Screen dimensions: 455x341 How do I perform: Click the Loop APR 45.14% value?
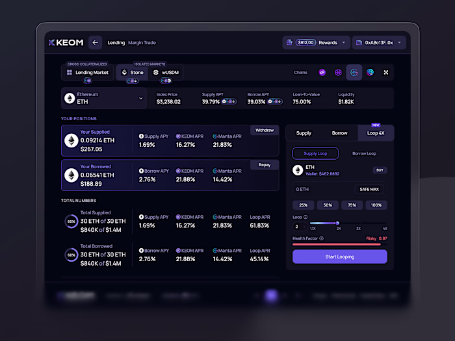coord(259,259)
